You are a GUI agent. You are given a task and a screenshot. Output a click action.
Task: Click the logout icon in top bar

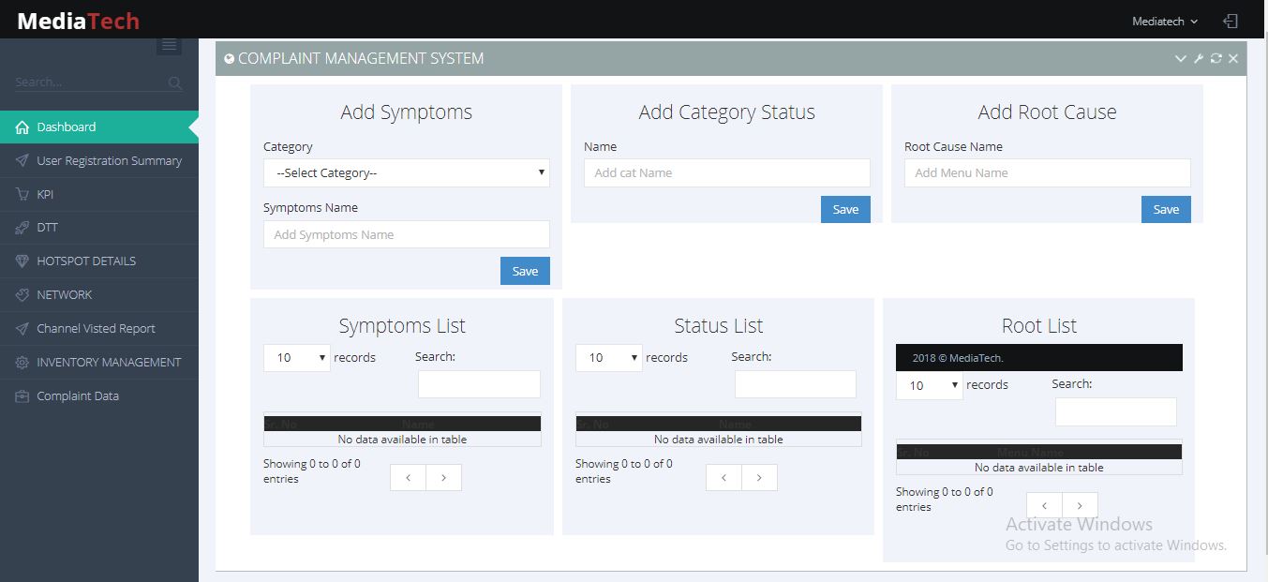coord(1231,21)
